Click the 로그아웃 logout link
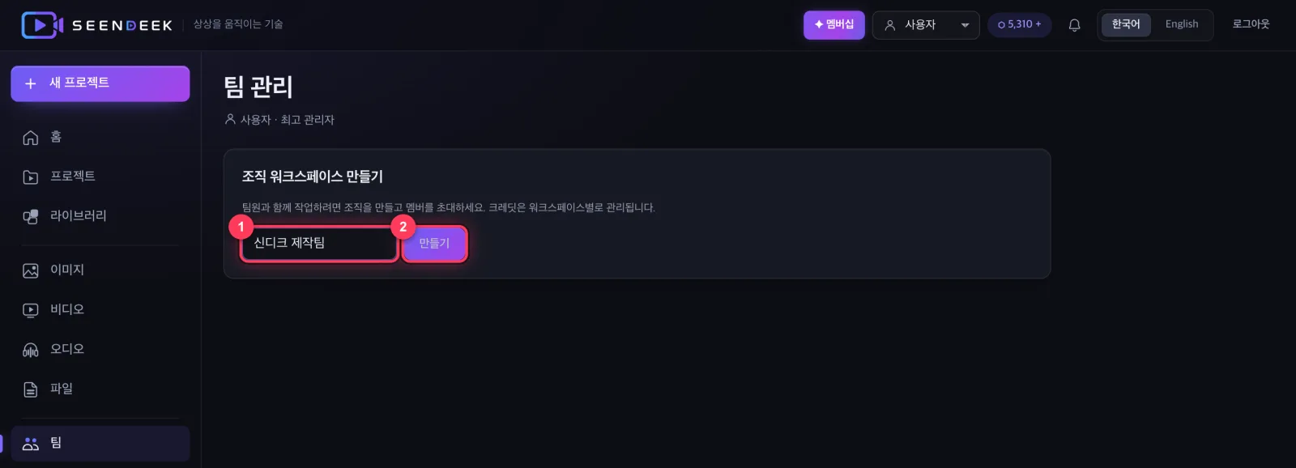Screen dimensions: 1296x468 tap(1251, 24)
